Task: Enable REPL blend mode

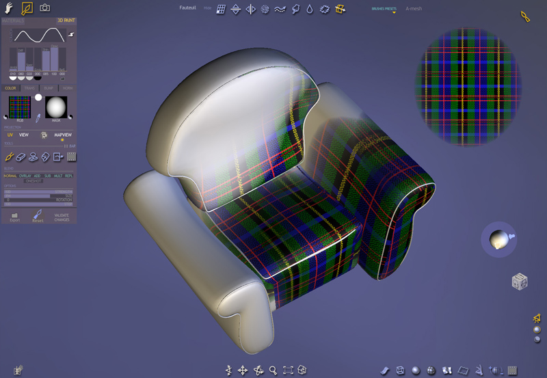Action: tap(69, 176)
